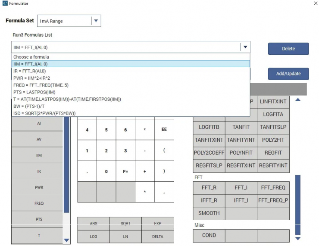Viewport: 319px width, 246px height.
Task: Insert the PWR variable from the list
Action: pyautogui.click(x=39, y=187)
